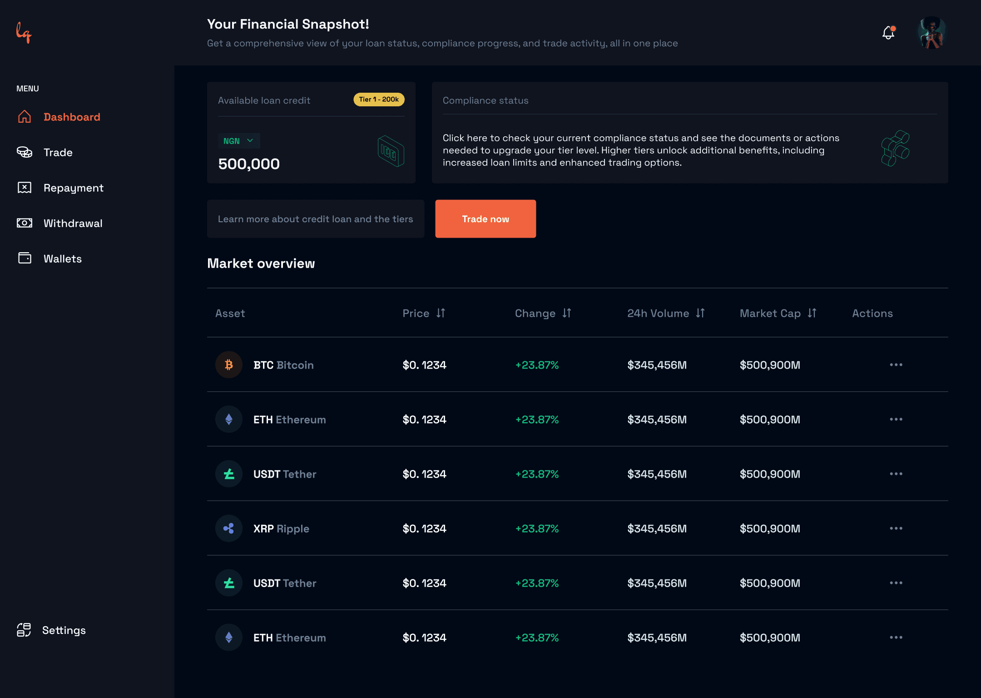Open Repayment in the sidebar

[73, 188]
